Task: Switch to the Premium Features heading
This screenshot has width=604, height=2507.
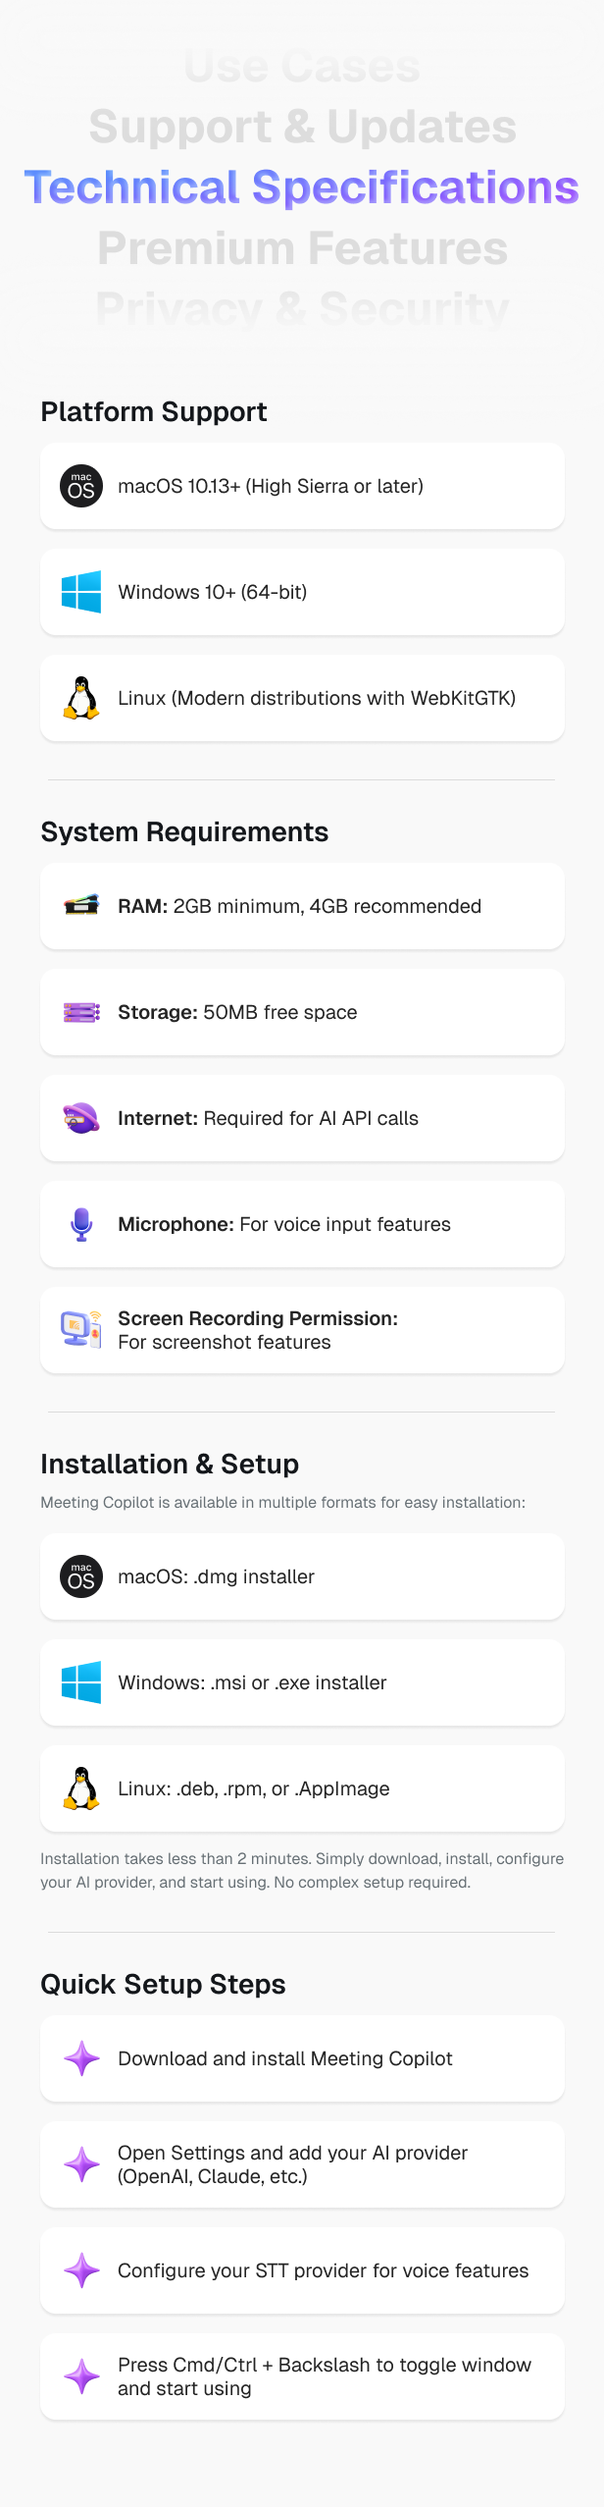Action: (x=302, y=248)
